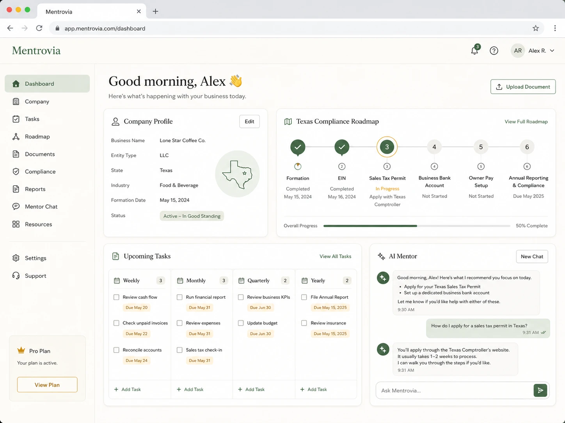Click Upload Document button

523,87
